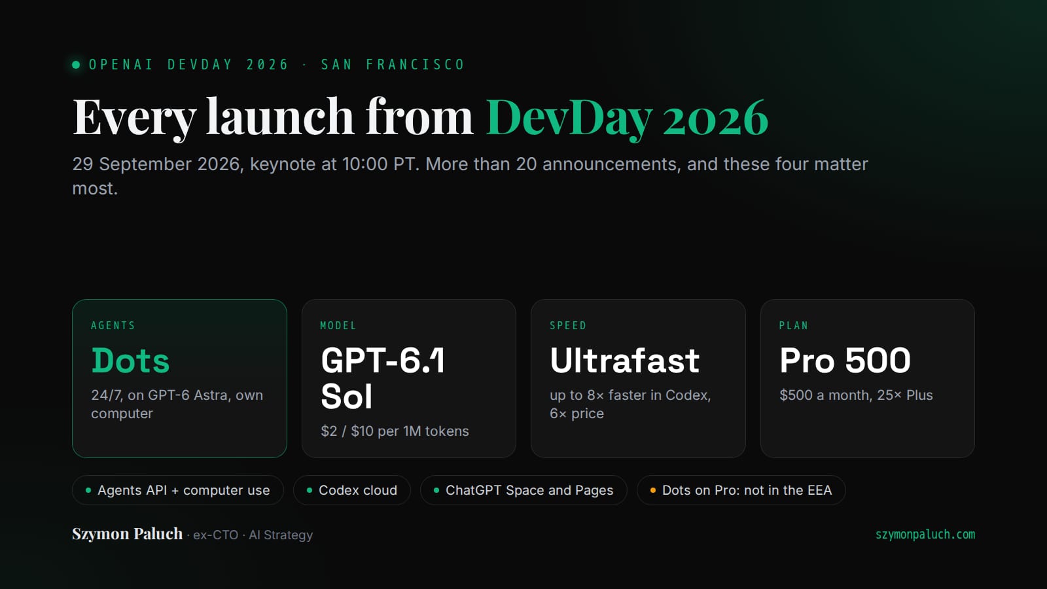The width and height of the screenshot is (1047, 589).
Task: Select the Pro 500 plan card
Action: 868,378
